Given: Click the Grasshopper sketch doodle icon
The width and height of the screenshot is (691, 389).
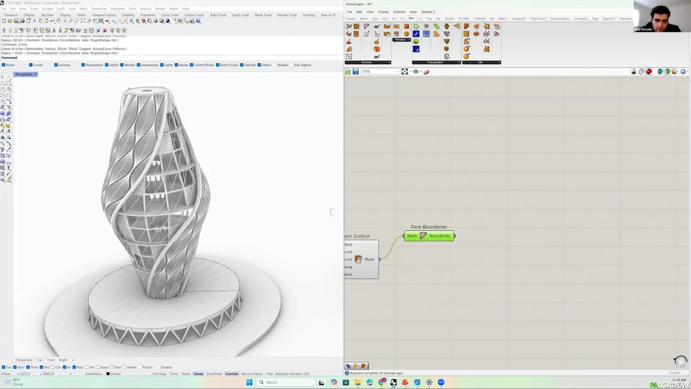Looking at the screenshot, I should click(427, 72).
